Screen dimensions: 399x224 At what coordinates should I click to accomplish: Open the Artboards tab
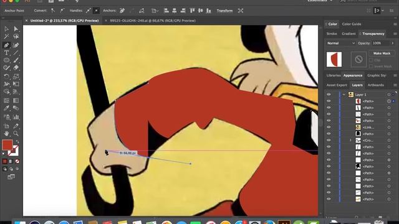pyautogui.click(x=375, y=85)
